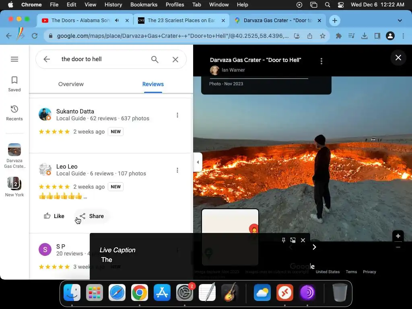Click the search magnifier icon
Viewport: 412px width, 309px height.
[x=155, y=60]
